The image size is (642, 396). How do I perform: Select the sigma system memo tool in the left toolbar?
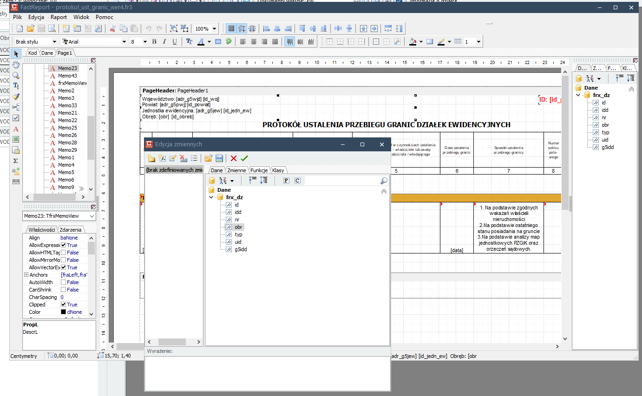point(16,161)
